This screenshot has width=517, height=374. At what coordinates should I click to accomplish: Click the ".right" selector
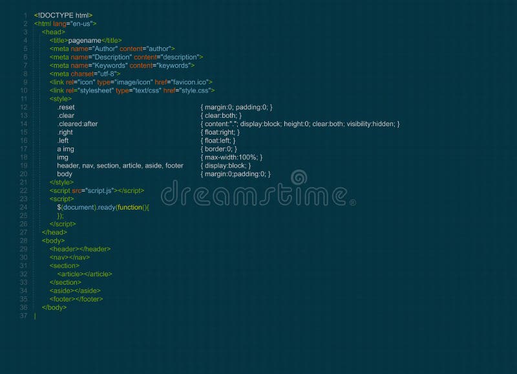click(65, 133)
